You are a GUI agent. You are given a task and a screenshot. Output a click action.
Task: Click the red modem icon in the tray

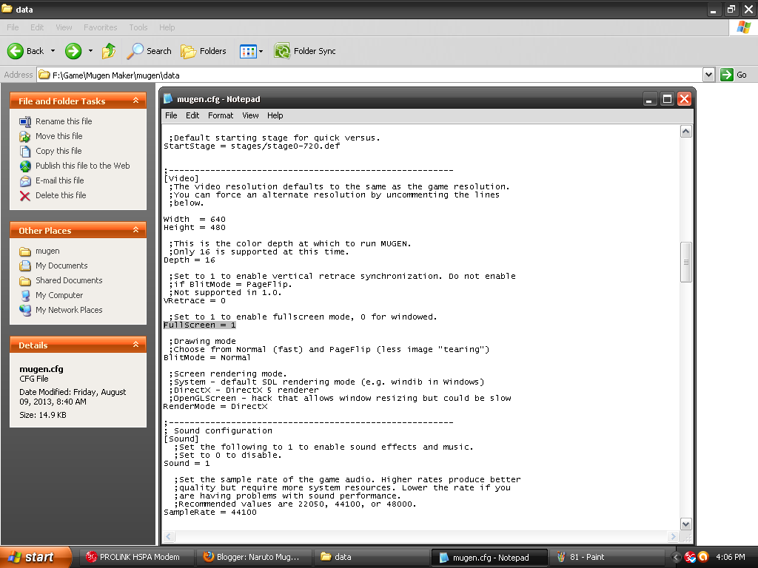click(x=690, y=557)
